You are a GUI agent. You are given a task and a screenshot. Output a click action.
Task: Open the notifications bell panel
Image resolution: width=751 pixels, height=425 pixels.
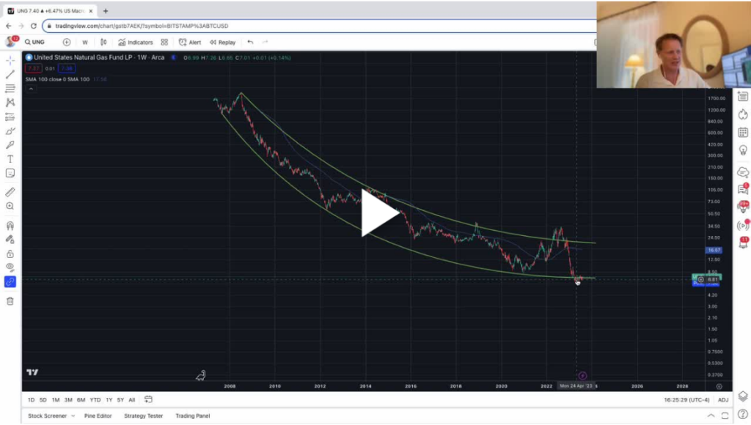point(743,243)
